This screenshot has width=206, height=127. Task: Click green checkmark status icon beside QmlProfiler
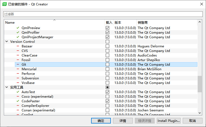click(x=18, y=33)
